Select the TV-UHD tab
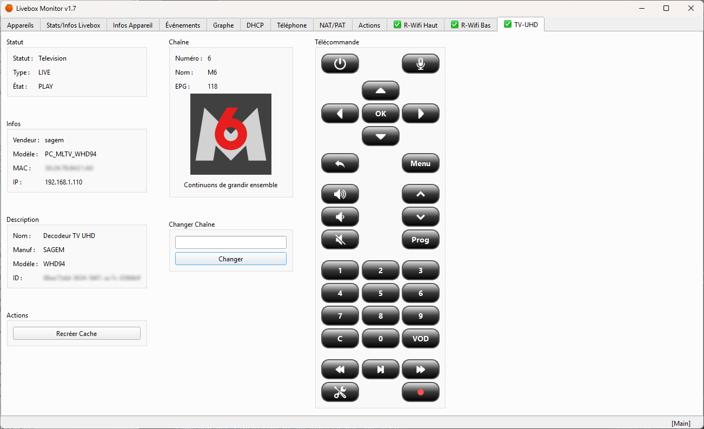The height and width of the screenshot is (429, 704). [x=521, y=24]
